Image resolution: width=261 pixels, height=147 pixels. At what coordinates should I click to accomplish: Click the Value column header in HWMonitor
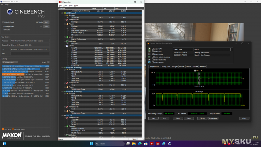(97, 8)
